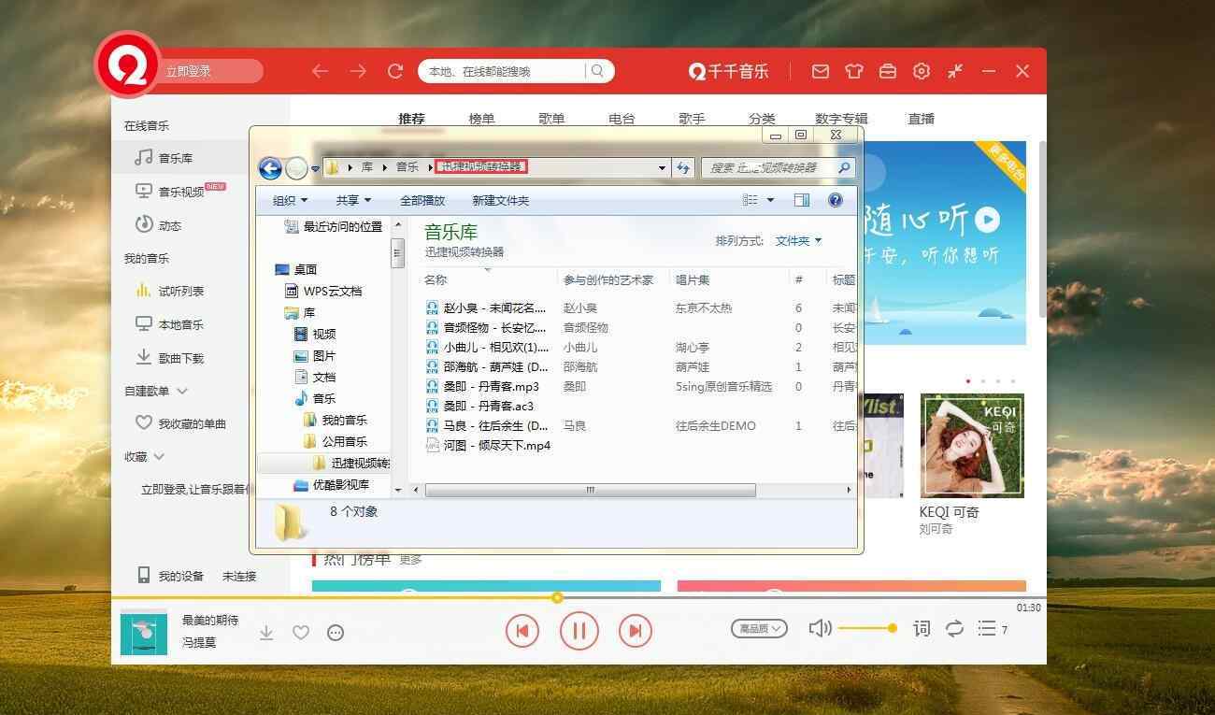Toggle the preview pane in the file dialog
This screenshot has width=1215, height=715.
(x=801, y=200)
